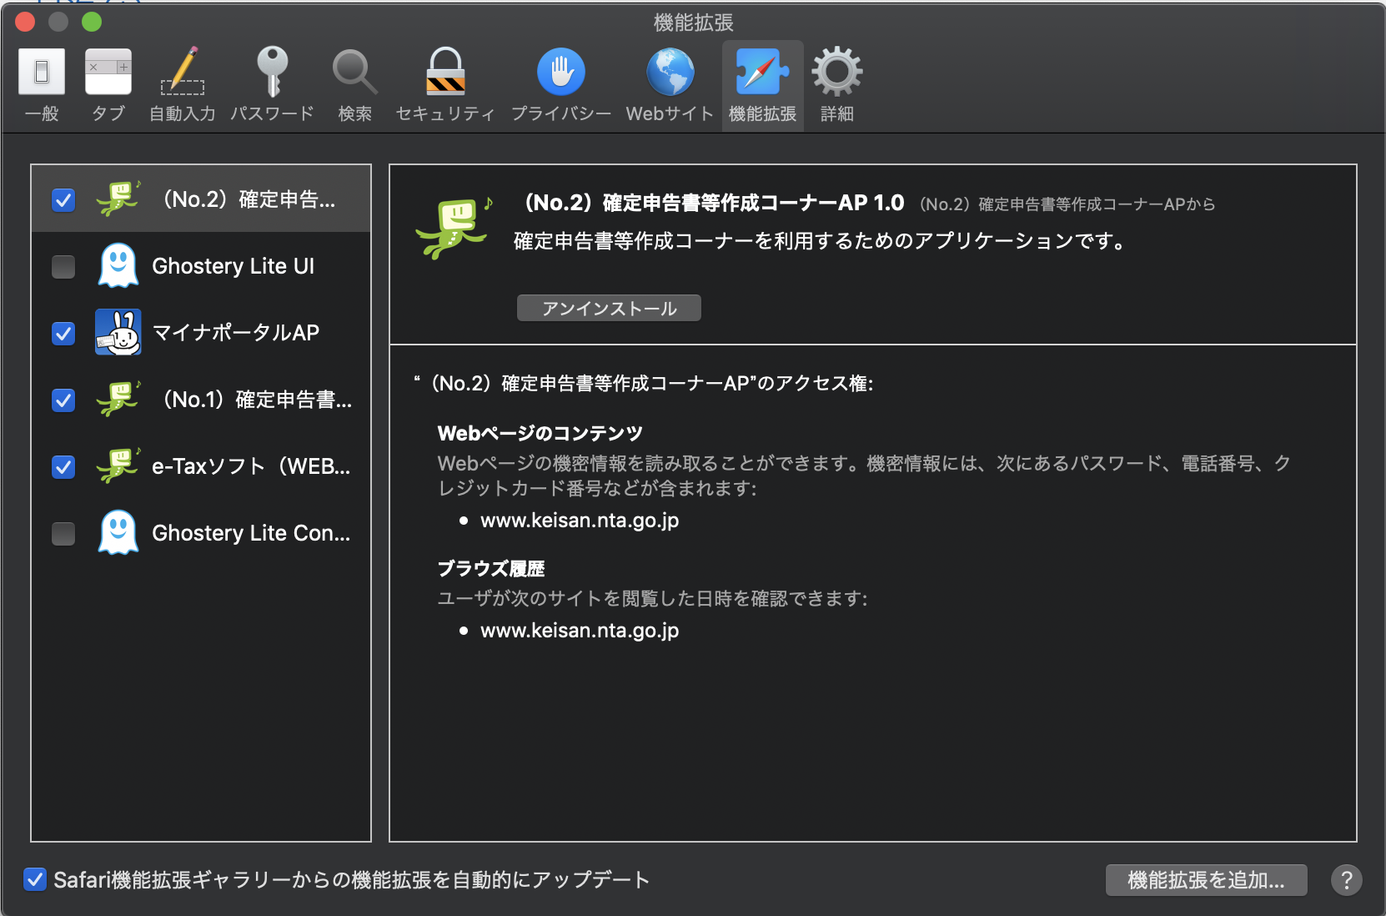Open the 詳細 gear icon
1386x916 pixels.
pyautogui.click(x=837, y=72)
